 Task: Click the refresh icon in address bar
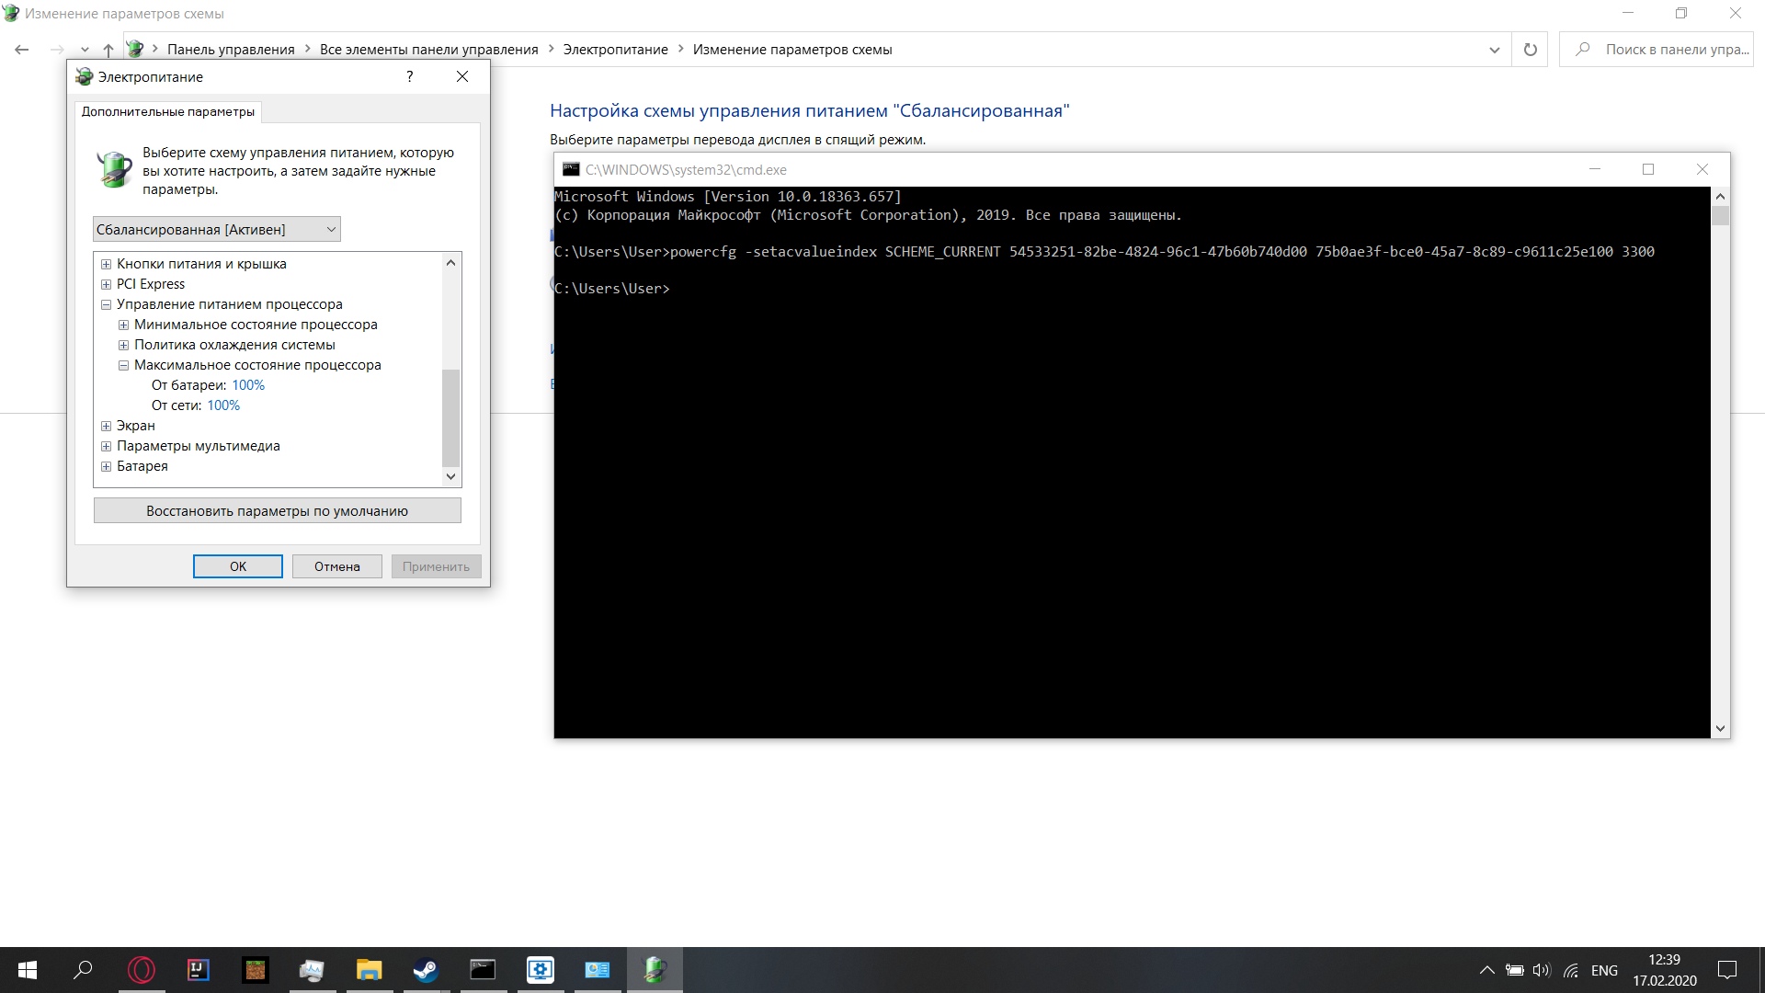[1530, 50]
